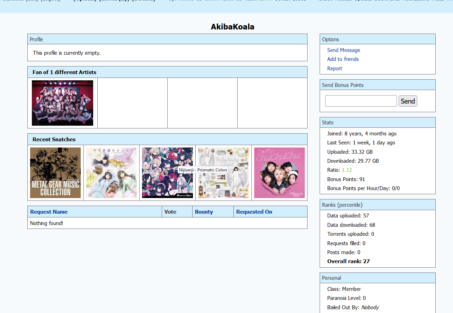Click the 'Data uploaded: 57' rank
Viewport: 453px width, 313px height.
coord(348,216)
